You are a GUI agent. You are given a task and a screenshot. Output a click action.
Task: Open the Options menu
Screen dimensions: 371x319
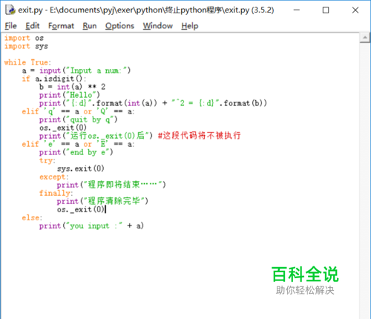119,26
